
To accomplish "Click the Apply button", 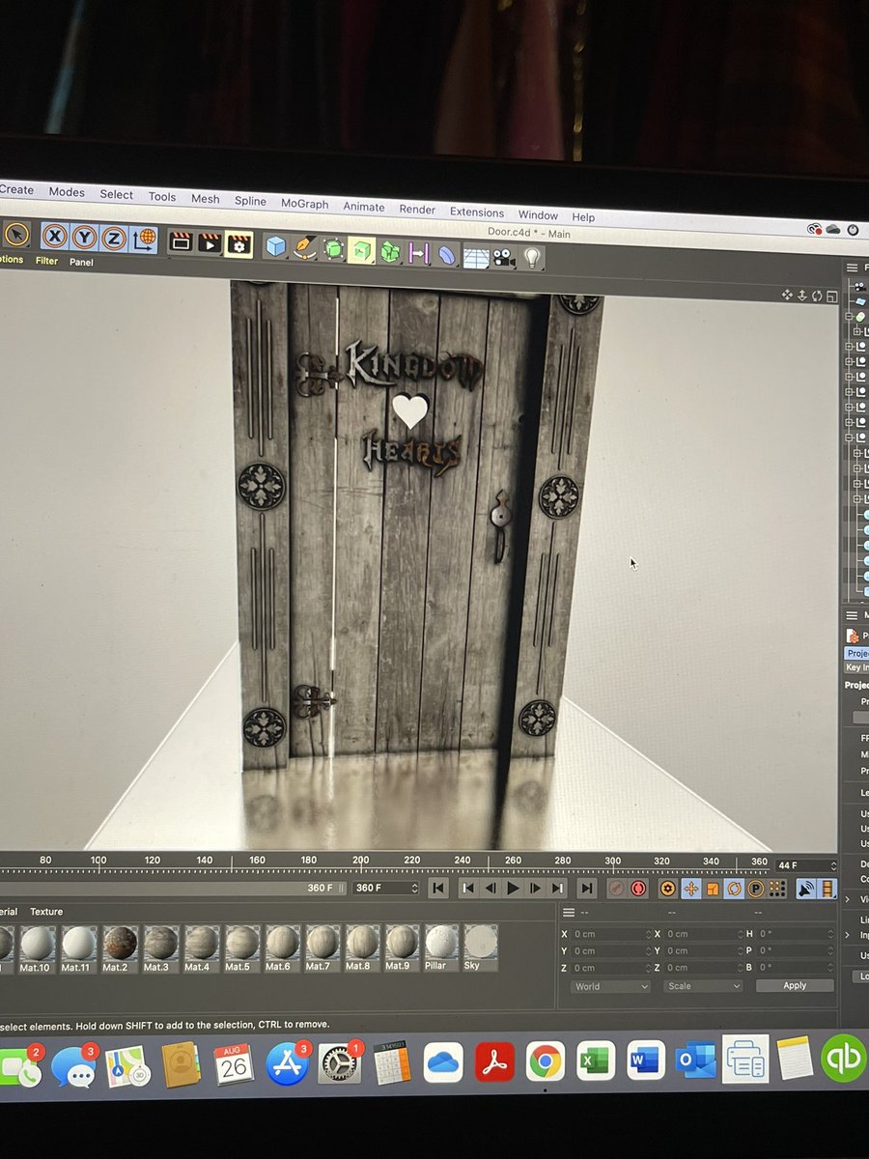I will click(x=795, y=986).
